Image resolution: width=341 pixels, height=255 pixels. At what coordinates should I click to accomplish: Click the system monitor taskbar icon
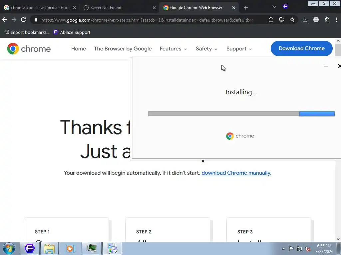pyautogui.click(x=91, y=248)
